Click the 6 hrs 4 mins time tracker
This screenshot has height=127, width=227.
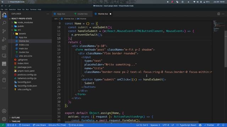76,125
